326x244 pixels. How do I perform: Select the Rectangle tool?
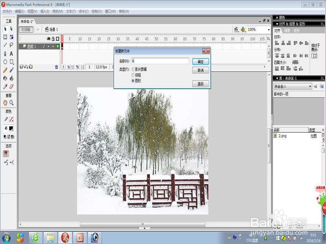(11, 62)
